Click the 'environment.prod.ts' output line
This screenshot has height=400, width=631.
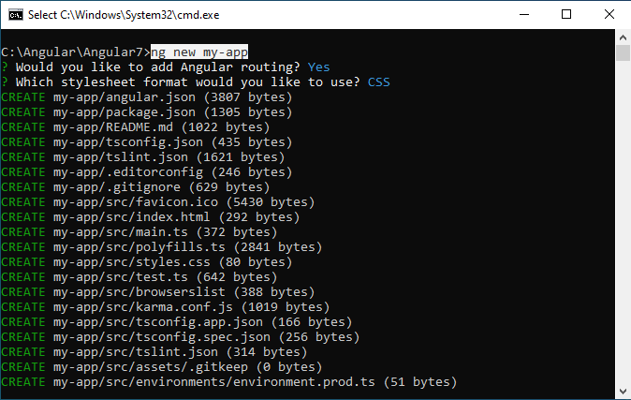pos(229,382)
